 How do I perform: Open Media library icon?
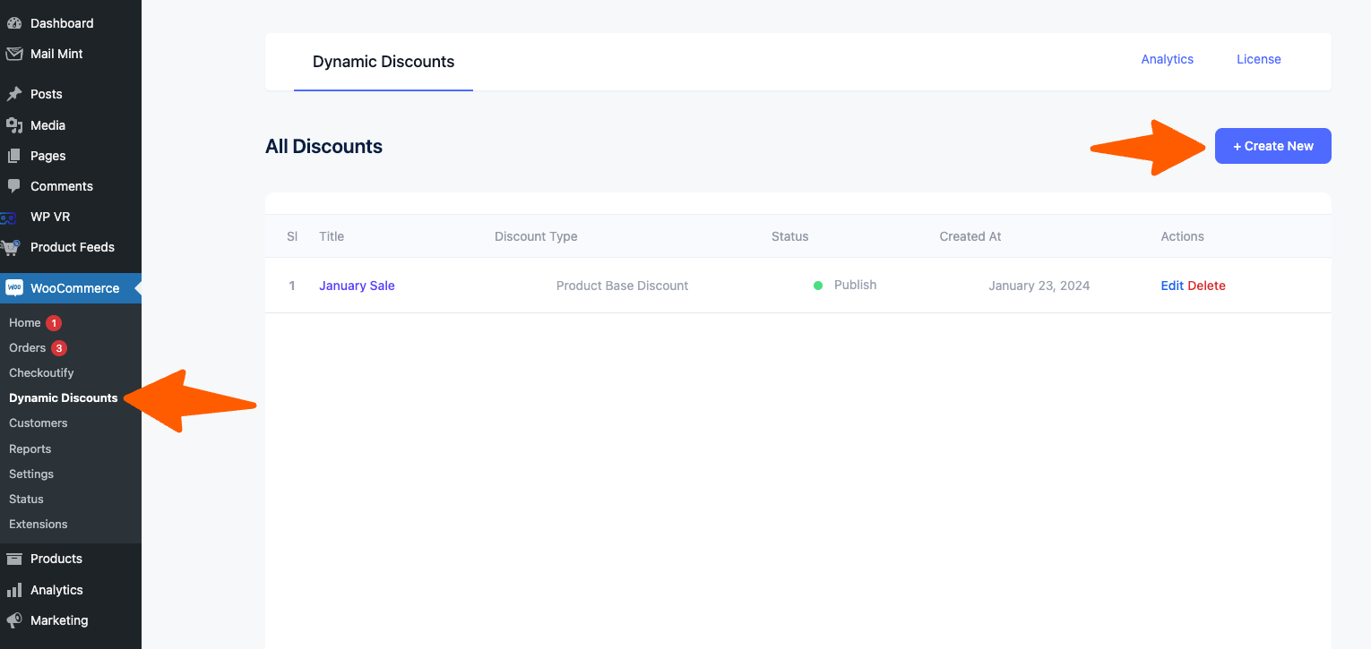tap(14, 125)
